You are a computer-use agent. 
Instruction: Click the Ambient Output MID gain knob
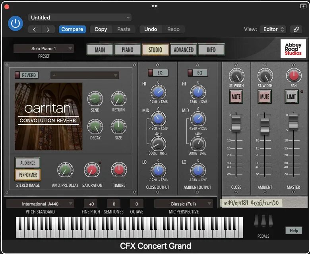[x=198, y=119]
